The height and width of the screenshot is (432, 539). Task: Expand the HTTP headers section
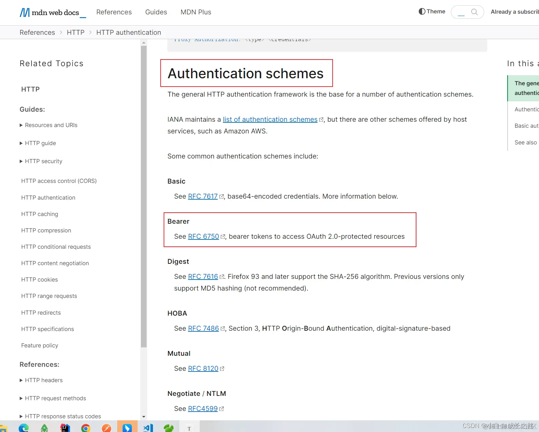[41, 380]
